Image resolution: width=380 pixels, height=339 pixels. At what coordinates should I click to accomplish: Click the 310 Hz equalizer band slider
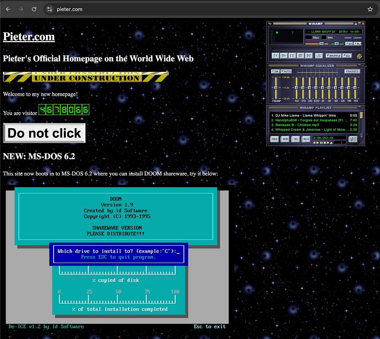309,88
